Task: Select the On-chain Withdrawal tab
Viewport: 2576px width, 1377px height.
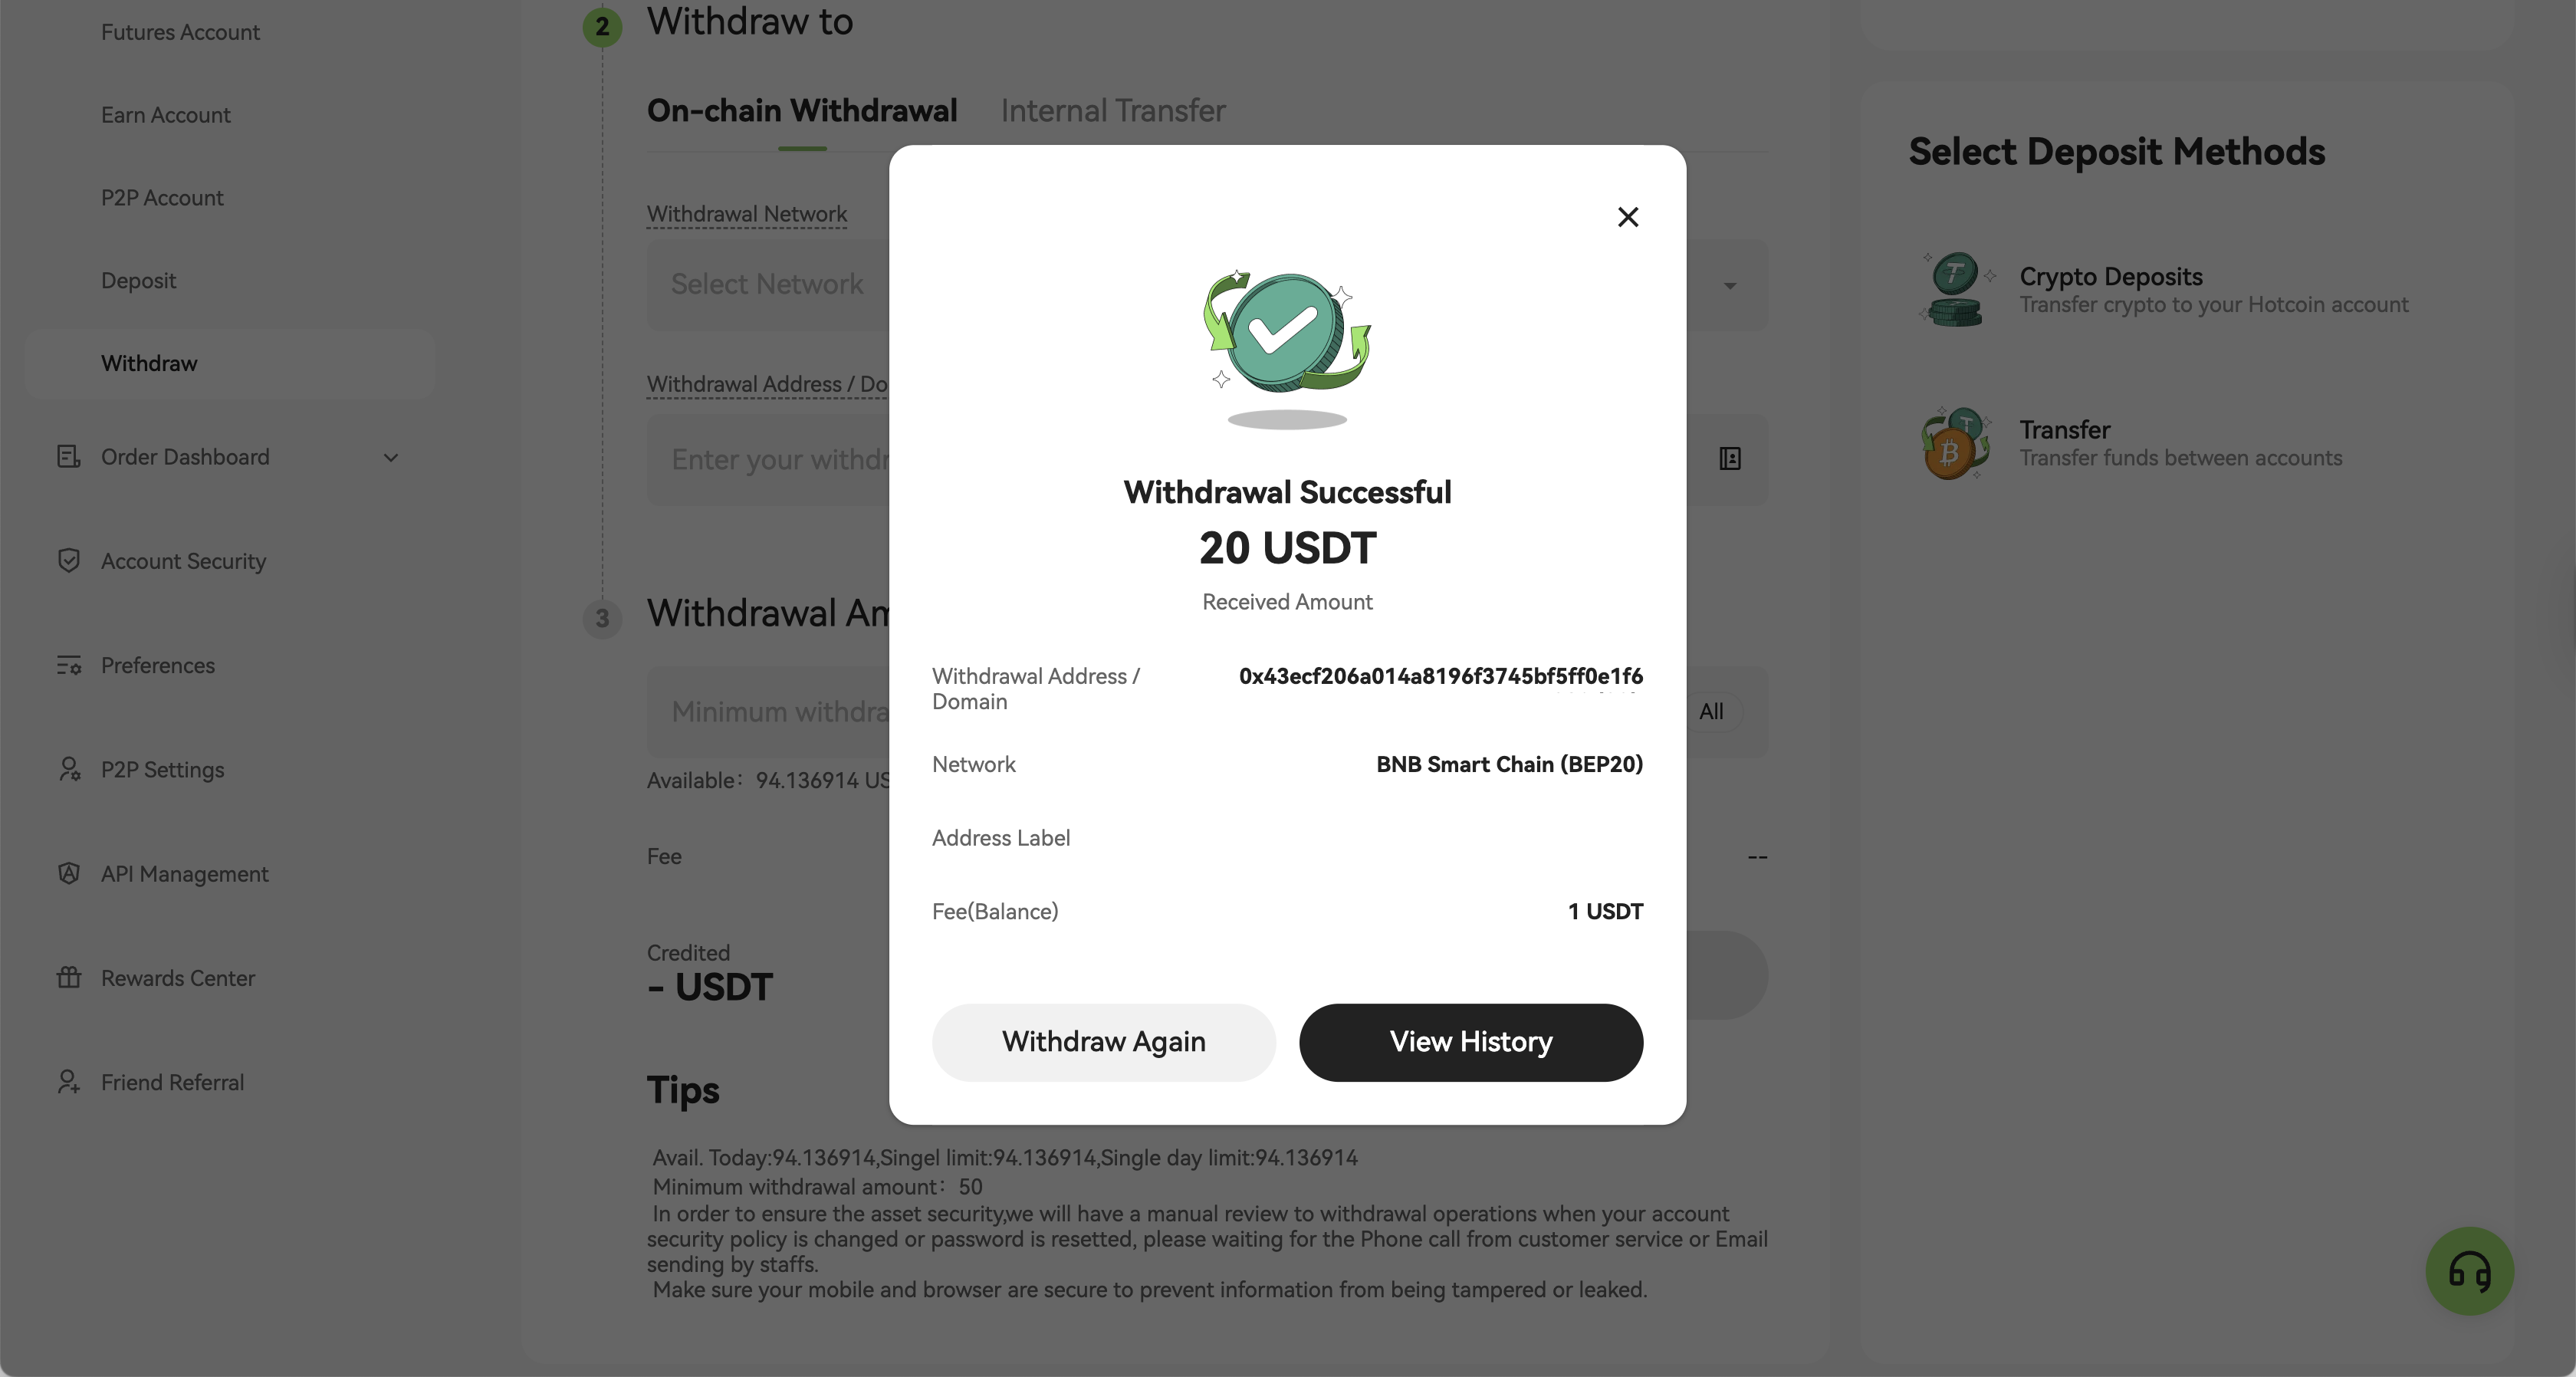Action: (x=802, y=110)
